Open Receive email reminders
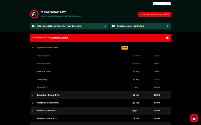Viewport: 201px width, 125px height. tap(140, 26)
